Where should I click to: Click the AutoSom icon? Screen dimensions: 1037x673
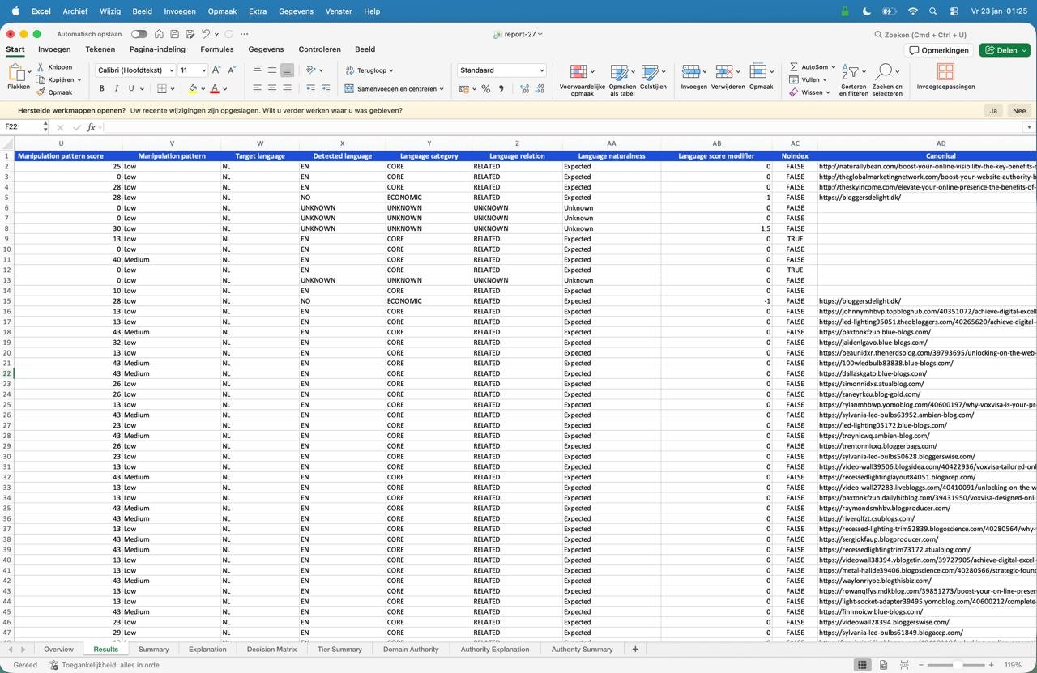pyautogui.click(x=793, y=69)
